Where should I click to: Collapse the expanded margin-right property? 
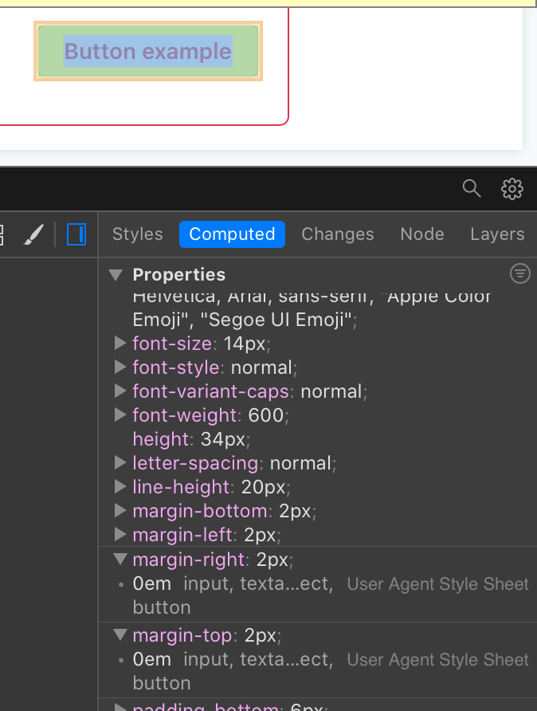coord(120,559)
